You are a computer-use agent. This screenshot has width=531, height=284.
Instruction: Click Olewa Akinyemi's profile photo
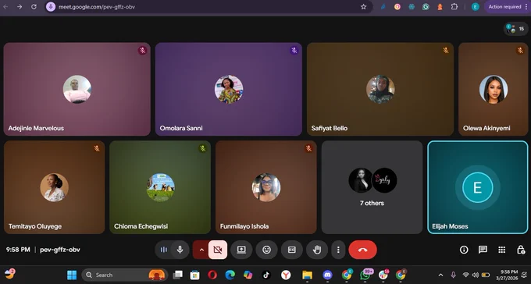coord(494,90)
